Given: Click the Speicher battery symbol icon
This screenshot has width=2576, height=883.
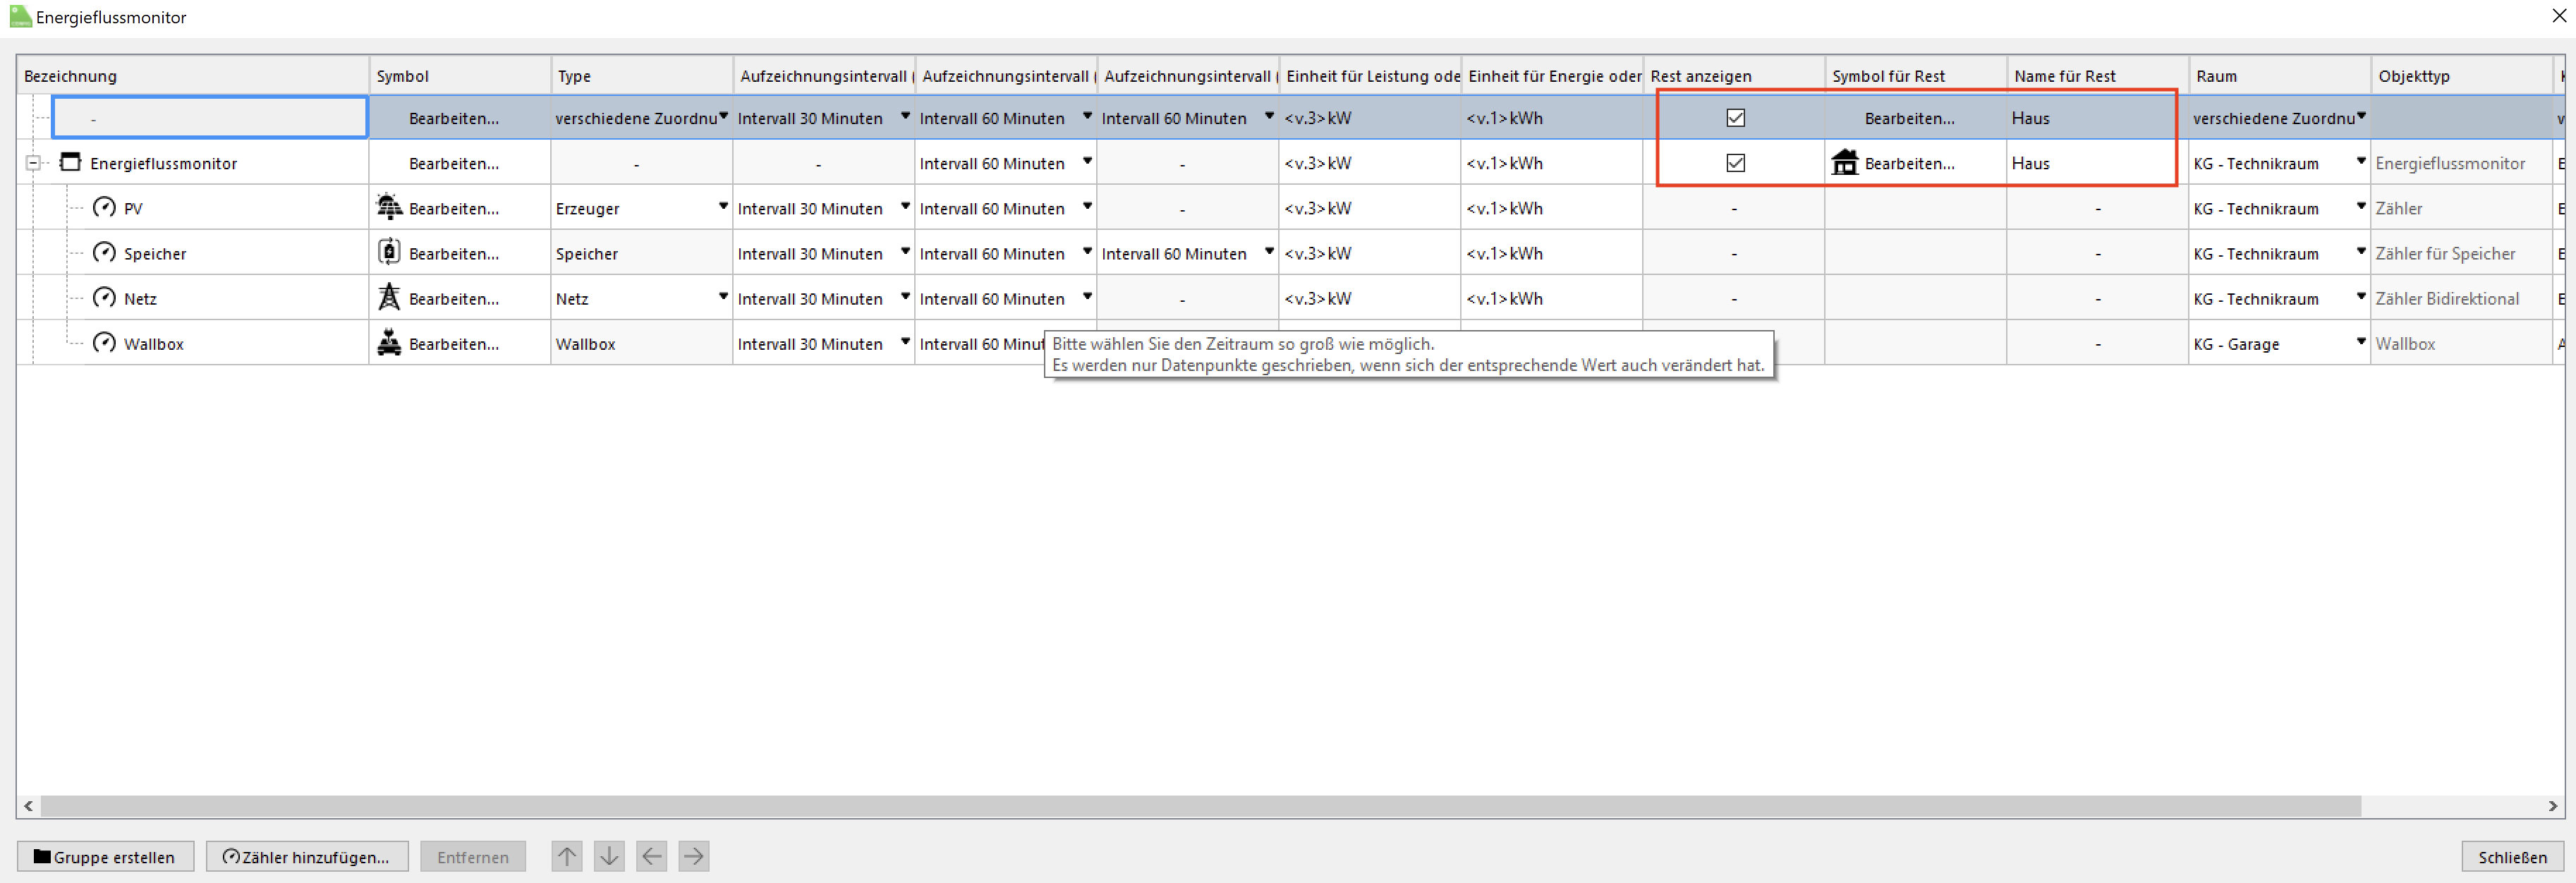Looking at the screenshot, I should [x=389, y=252].
